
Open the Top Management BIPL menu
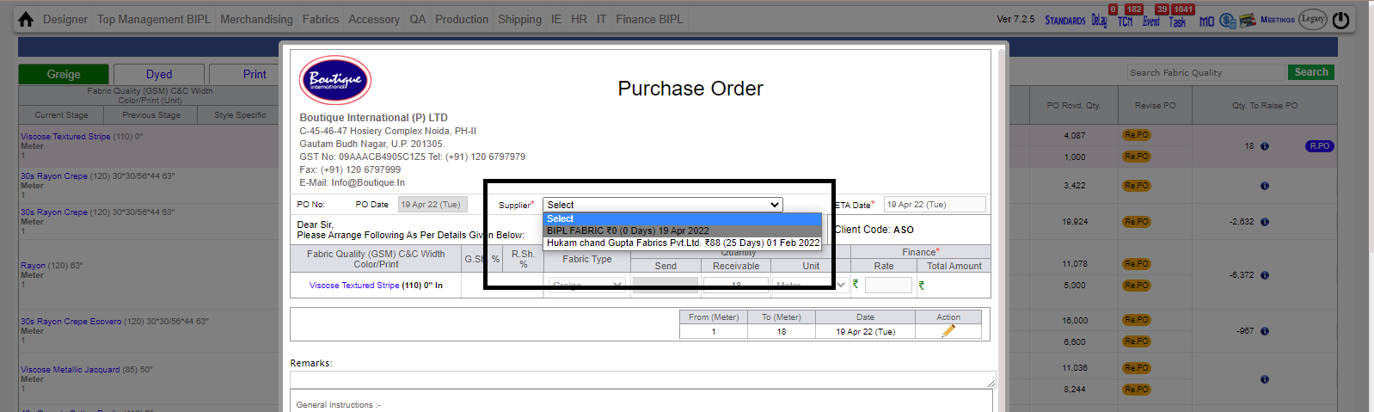[154, 19]
